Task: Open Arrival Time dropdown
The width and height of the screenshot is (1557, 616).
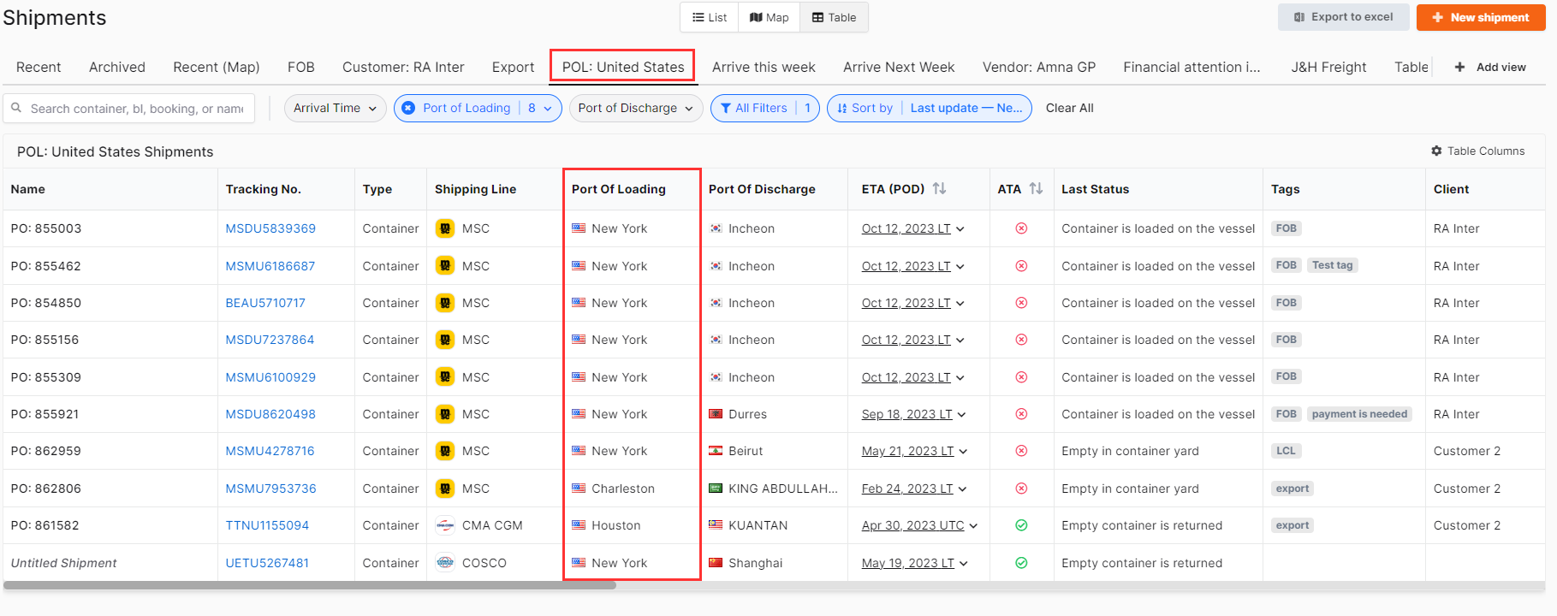Action: click(x=335, y=108)
